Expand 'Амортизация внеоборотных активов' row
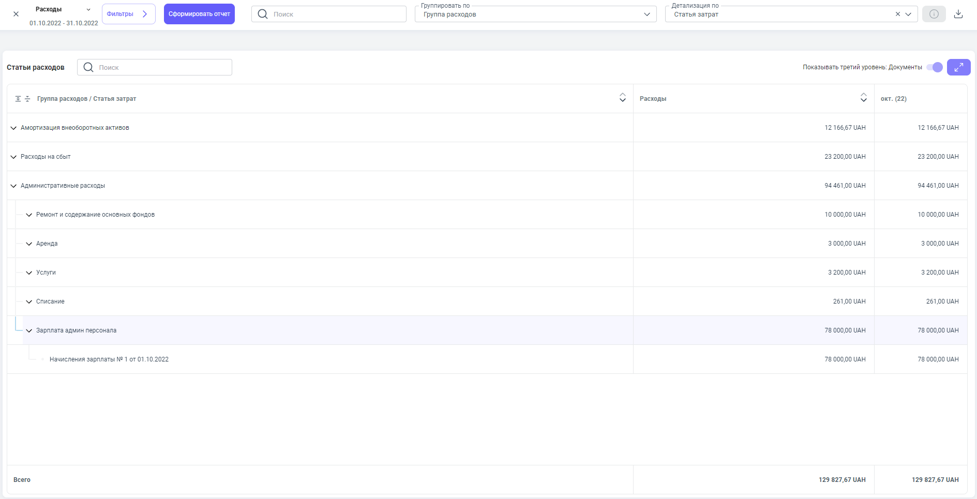Viewport: 977px width, 499px height. [13, 128]
